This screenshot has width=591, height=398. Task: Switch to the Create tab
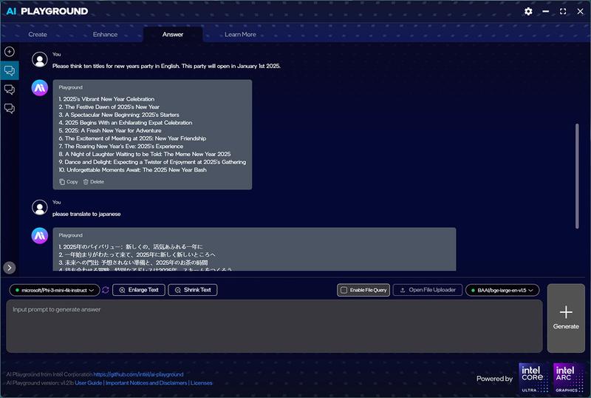[x=38, y=34]
